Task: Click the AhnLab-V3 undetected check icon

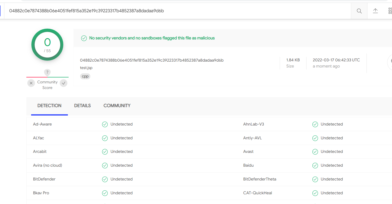Action: pyautogui.click(x=315, y=124)
